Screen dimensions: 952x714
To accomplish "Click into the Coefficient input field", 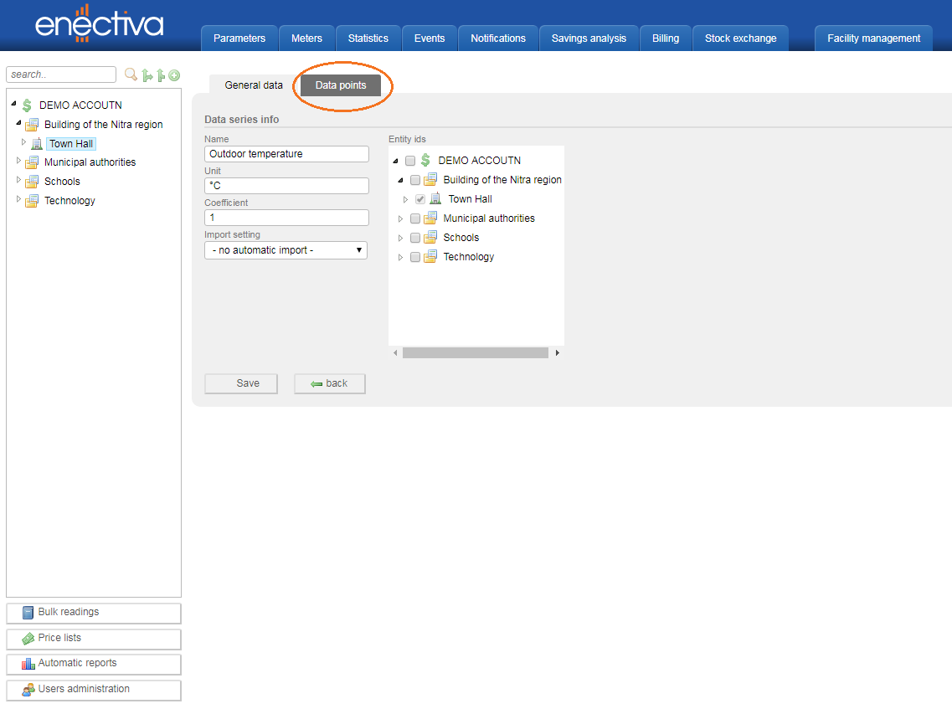I will [286, 218].
